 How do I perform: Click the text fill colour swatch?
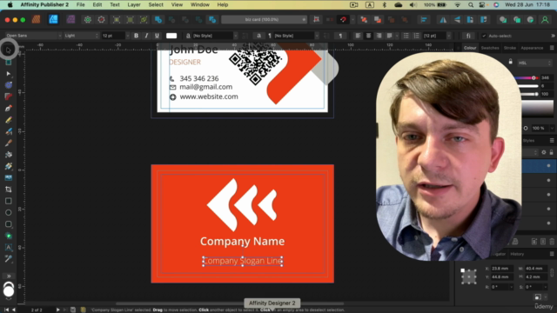click(x=171, y=36)
